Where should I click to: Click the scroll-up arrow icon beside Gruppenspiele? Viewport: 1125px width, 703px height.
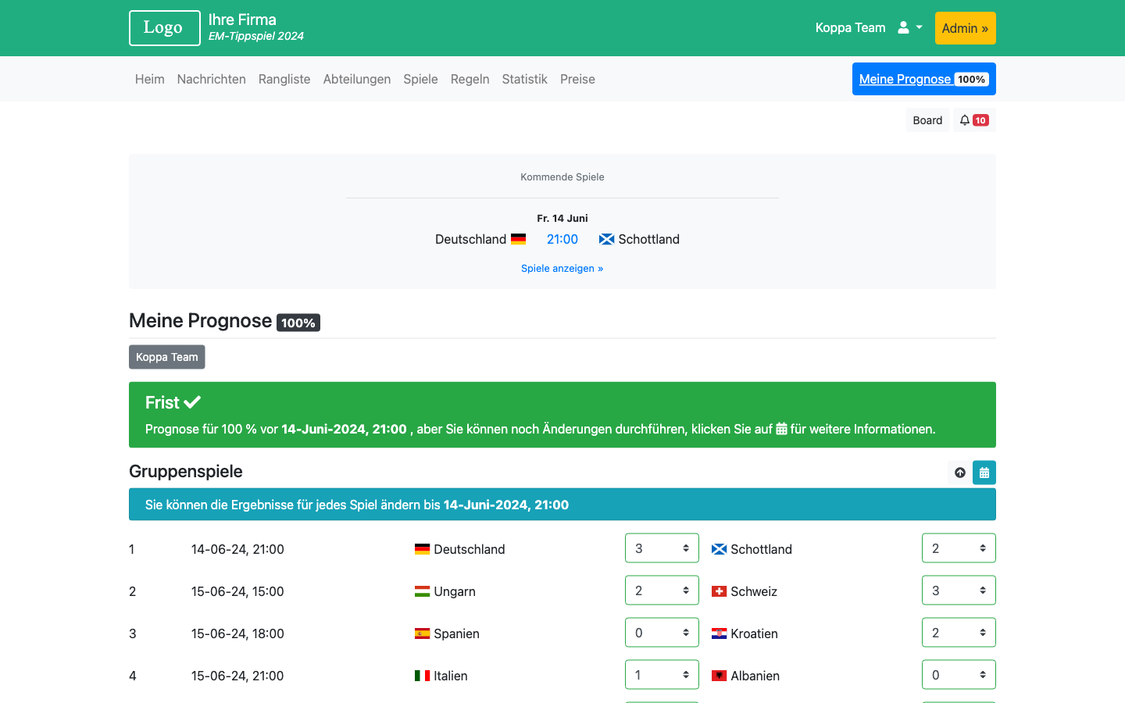[x=960, y=473]
